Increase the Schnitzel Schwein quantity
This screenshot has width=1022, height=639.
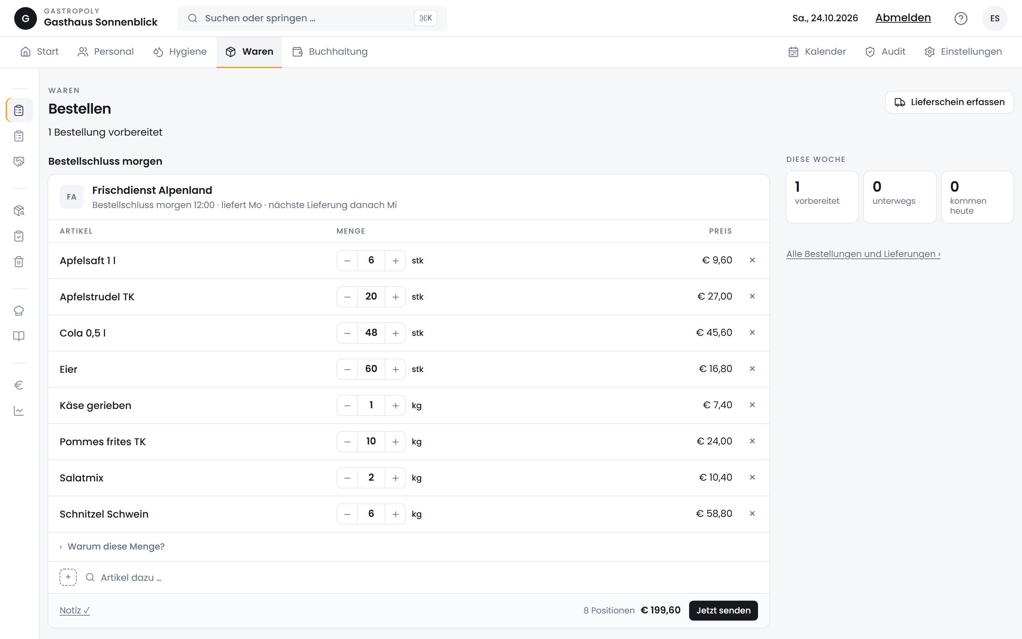[395, 514]
